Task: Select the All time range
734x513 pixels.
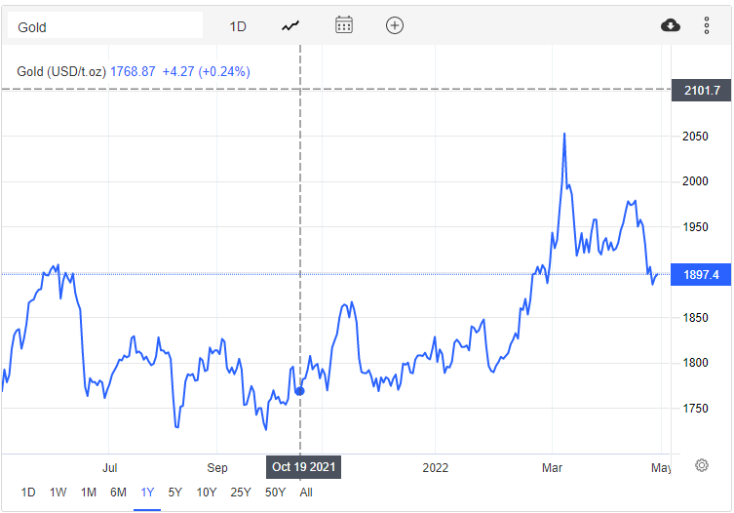Action: click(306, 493)
